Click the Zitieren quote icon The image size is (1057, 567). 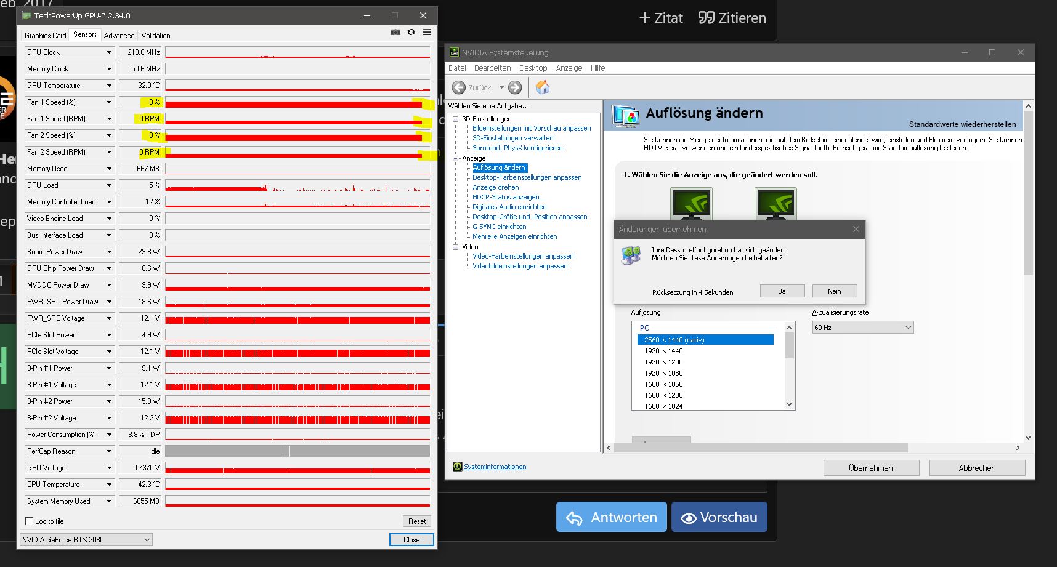706,18
